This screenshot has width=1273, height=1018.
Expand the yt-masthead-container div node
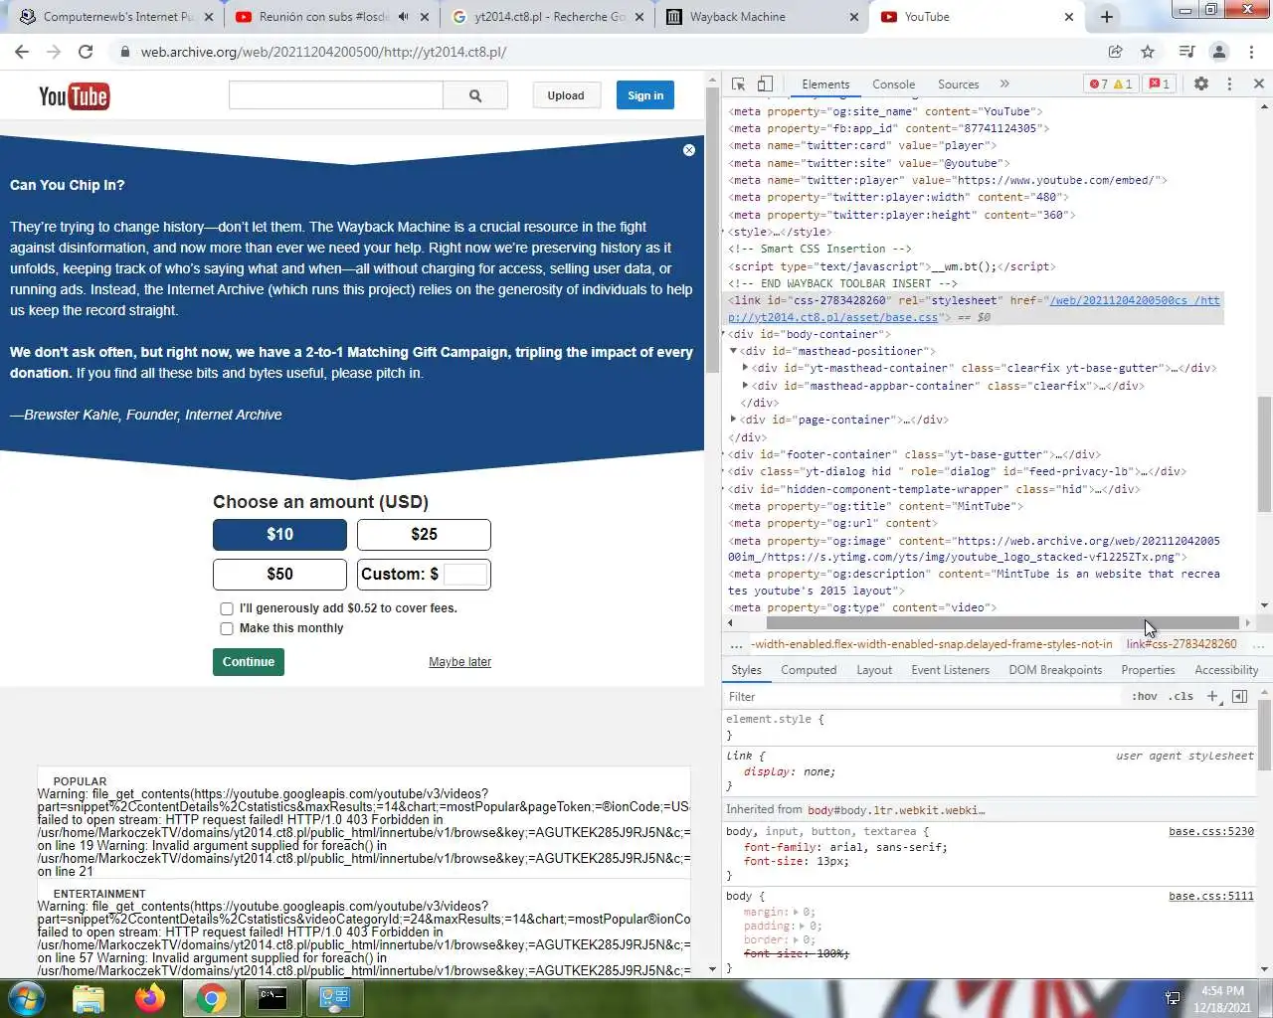(x=745, y=368)
